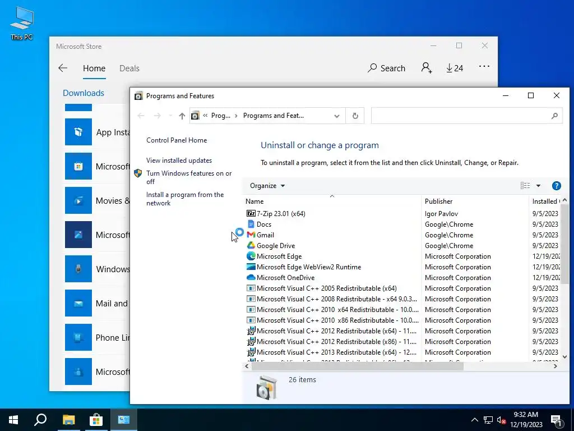Open File Explorer from taskbar

(x=68, y=420)
